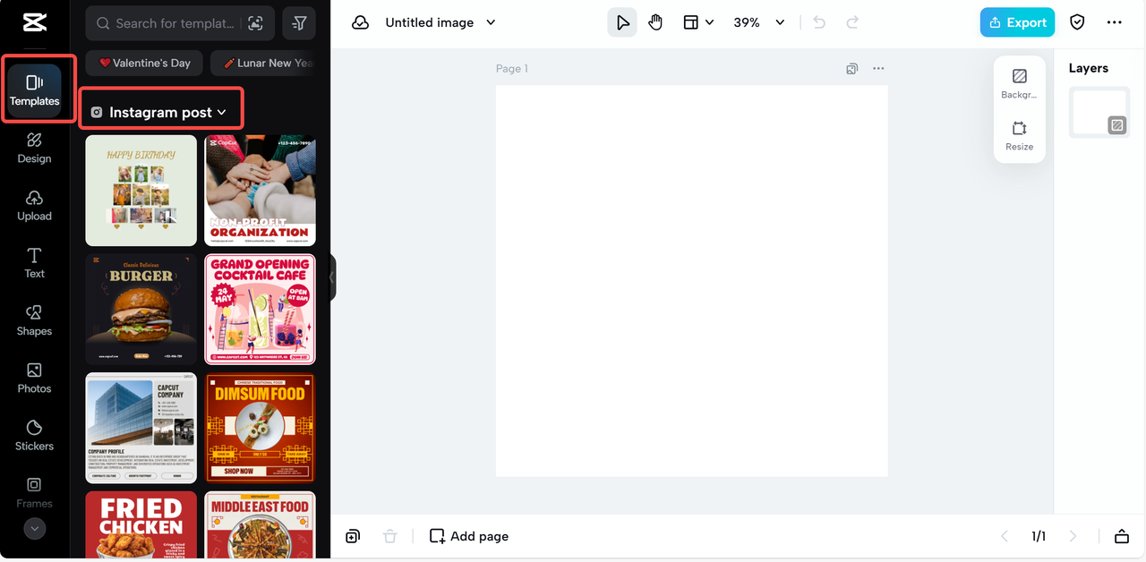The height and width of the screenshot is (562, 1146).
Task: Choose the Fried Chicken template
Action: pos(141,524)
